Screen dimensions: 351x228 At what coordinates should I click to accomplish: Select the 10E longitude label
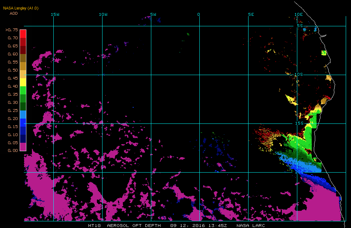click(x=298, y=14)
